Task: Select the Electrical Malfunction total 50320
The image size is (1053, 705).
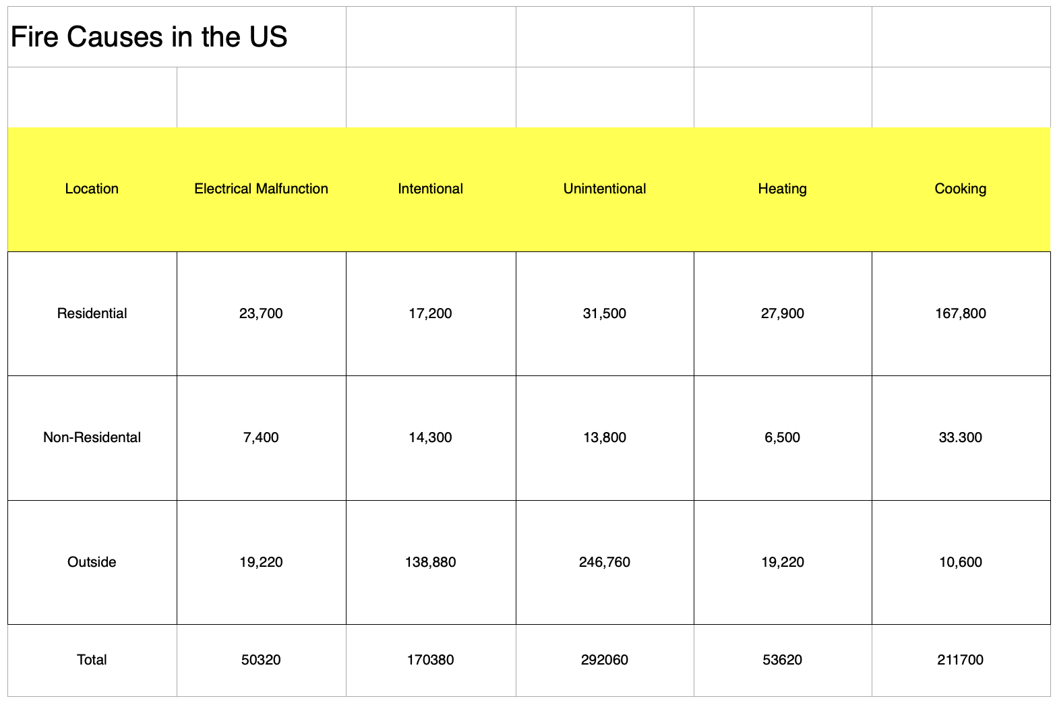Action: (x=261, y=660)
